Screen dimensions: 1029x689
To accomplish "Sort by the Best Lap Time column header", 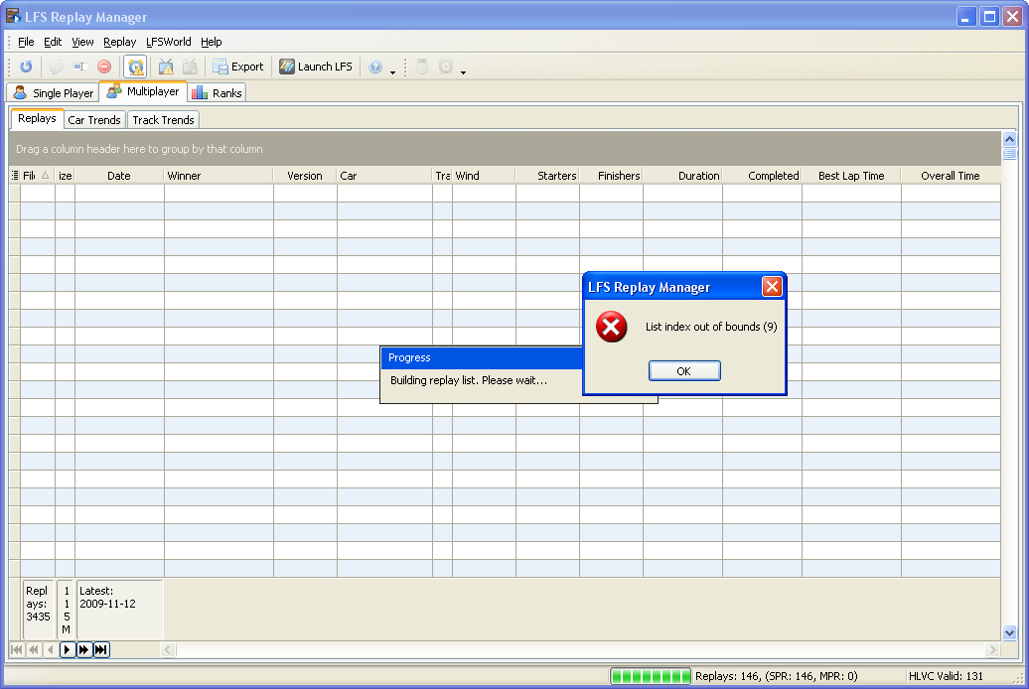I will point(851,175).
